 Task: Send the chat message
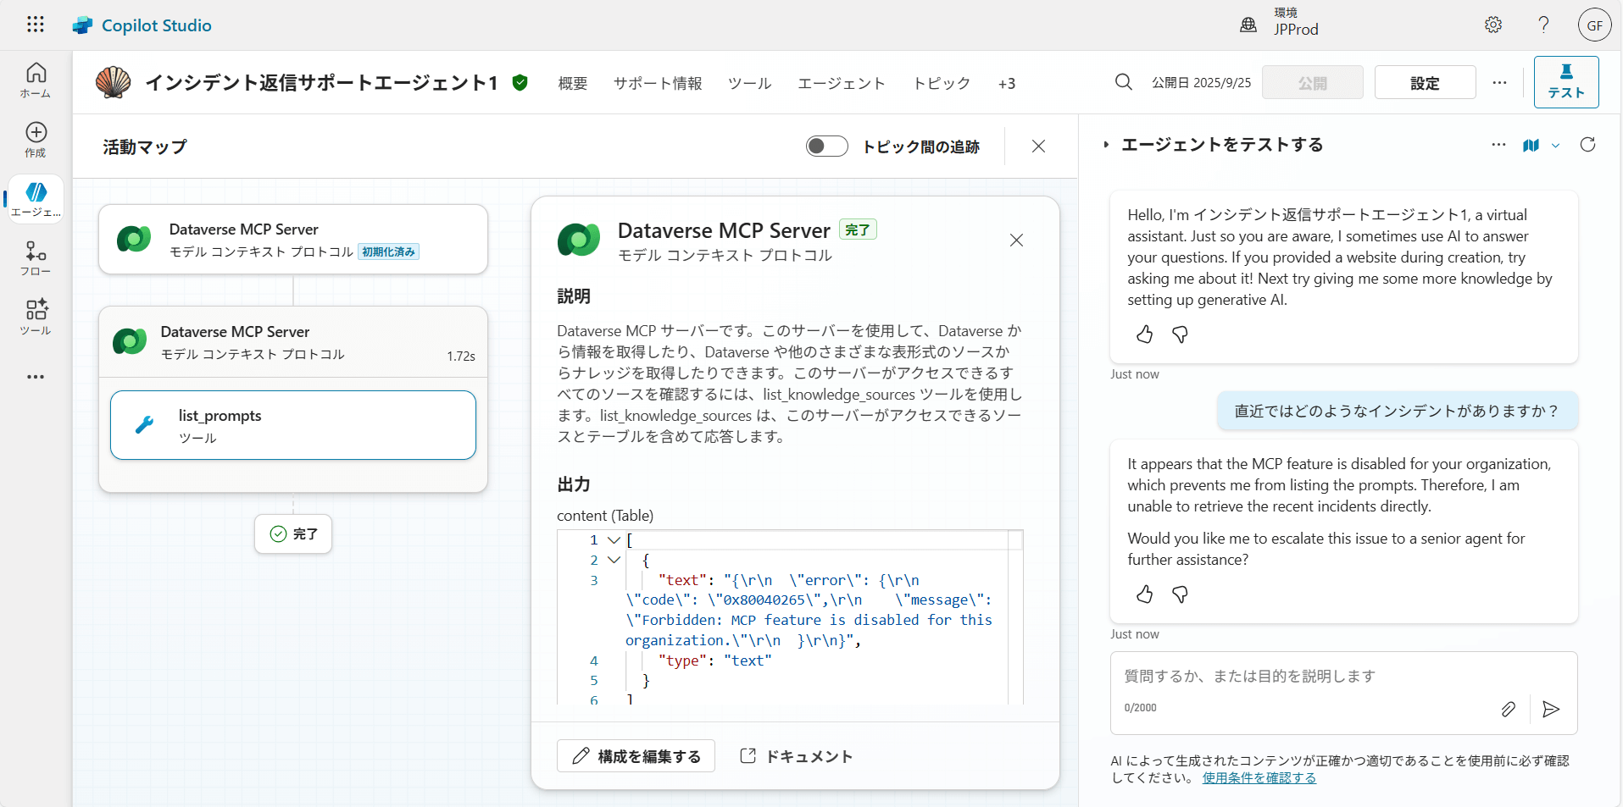pyautogui.click(x=1551, y=709)
